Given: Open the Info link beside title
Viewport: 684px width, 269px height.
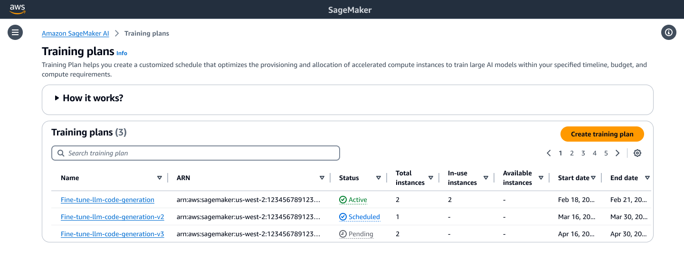Looking at the screenshot, I should point(122,53).
